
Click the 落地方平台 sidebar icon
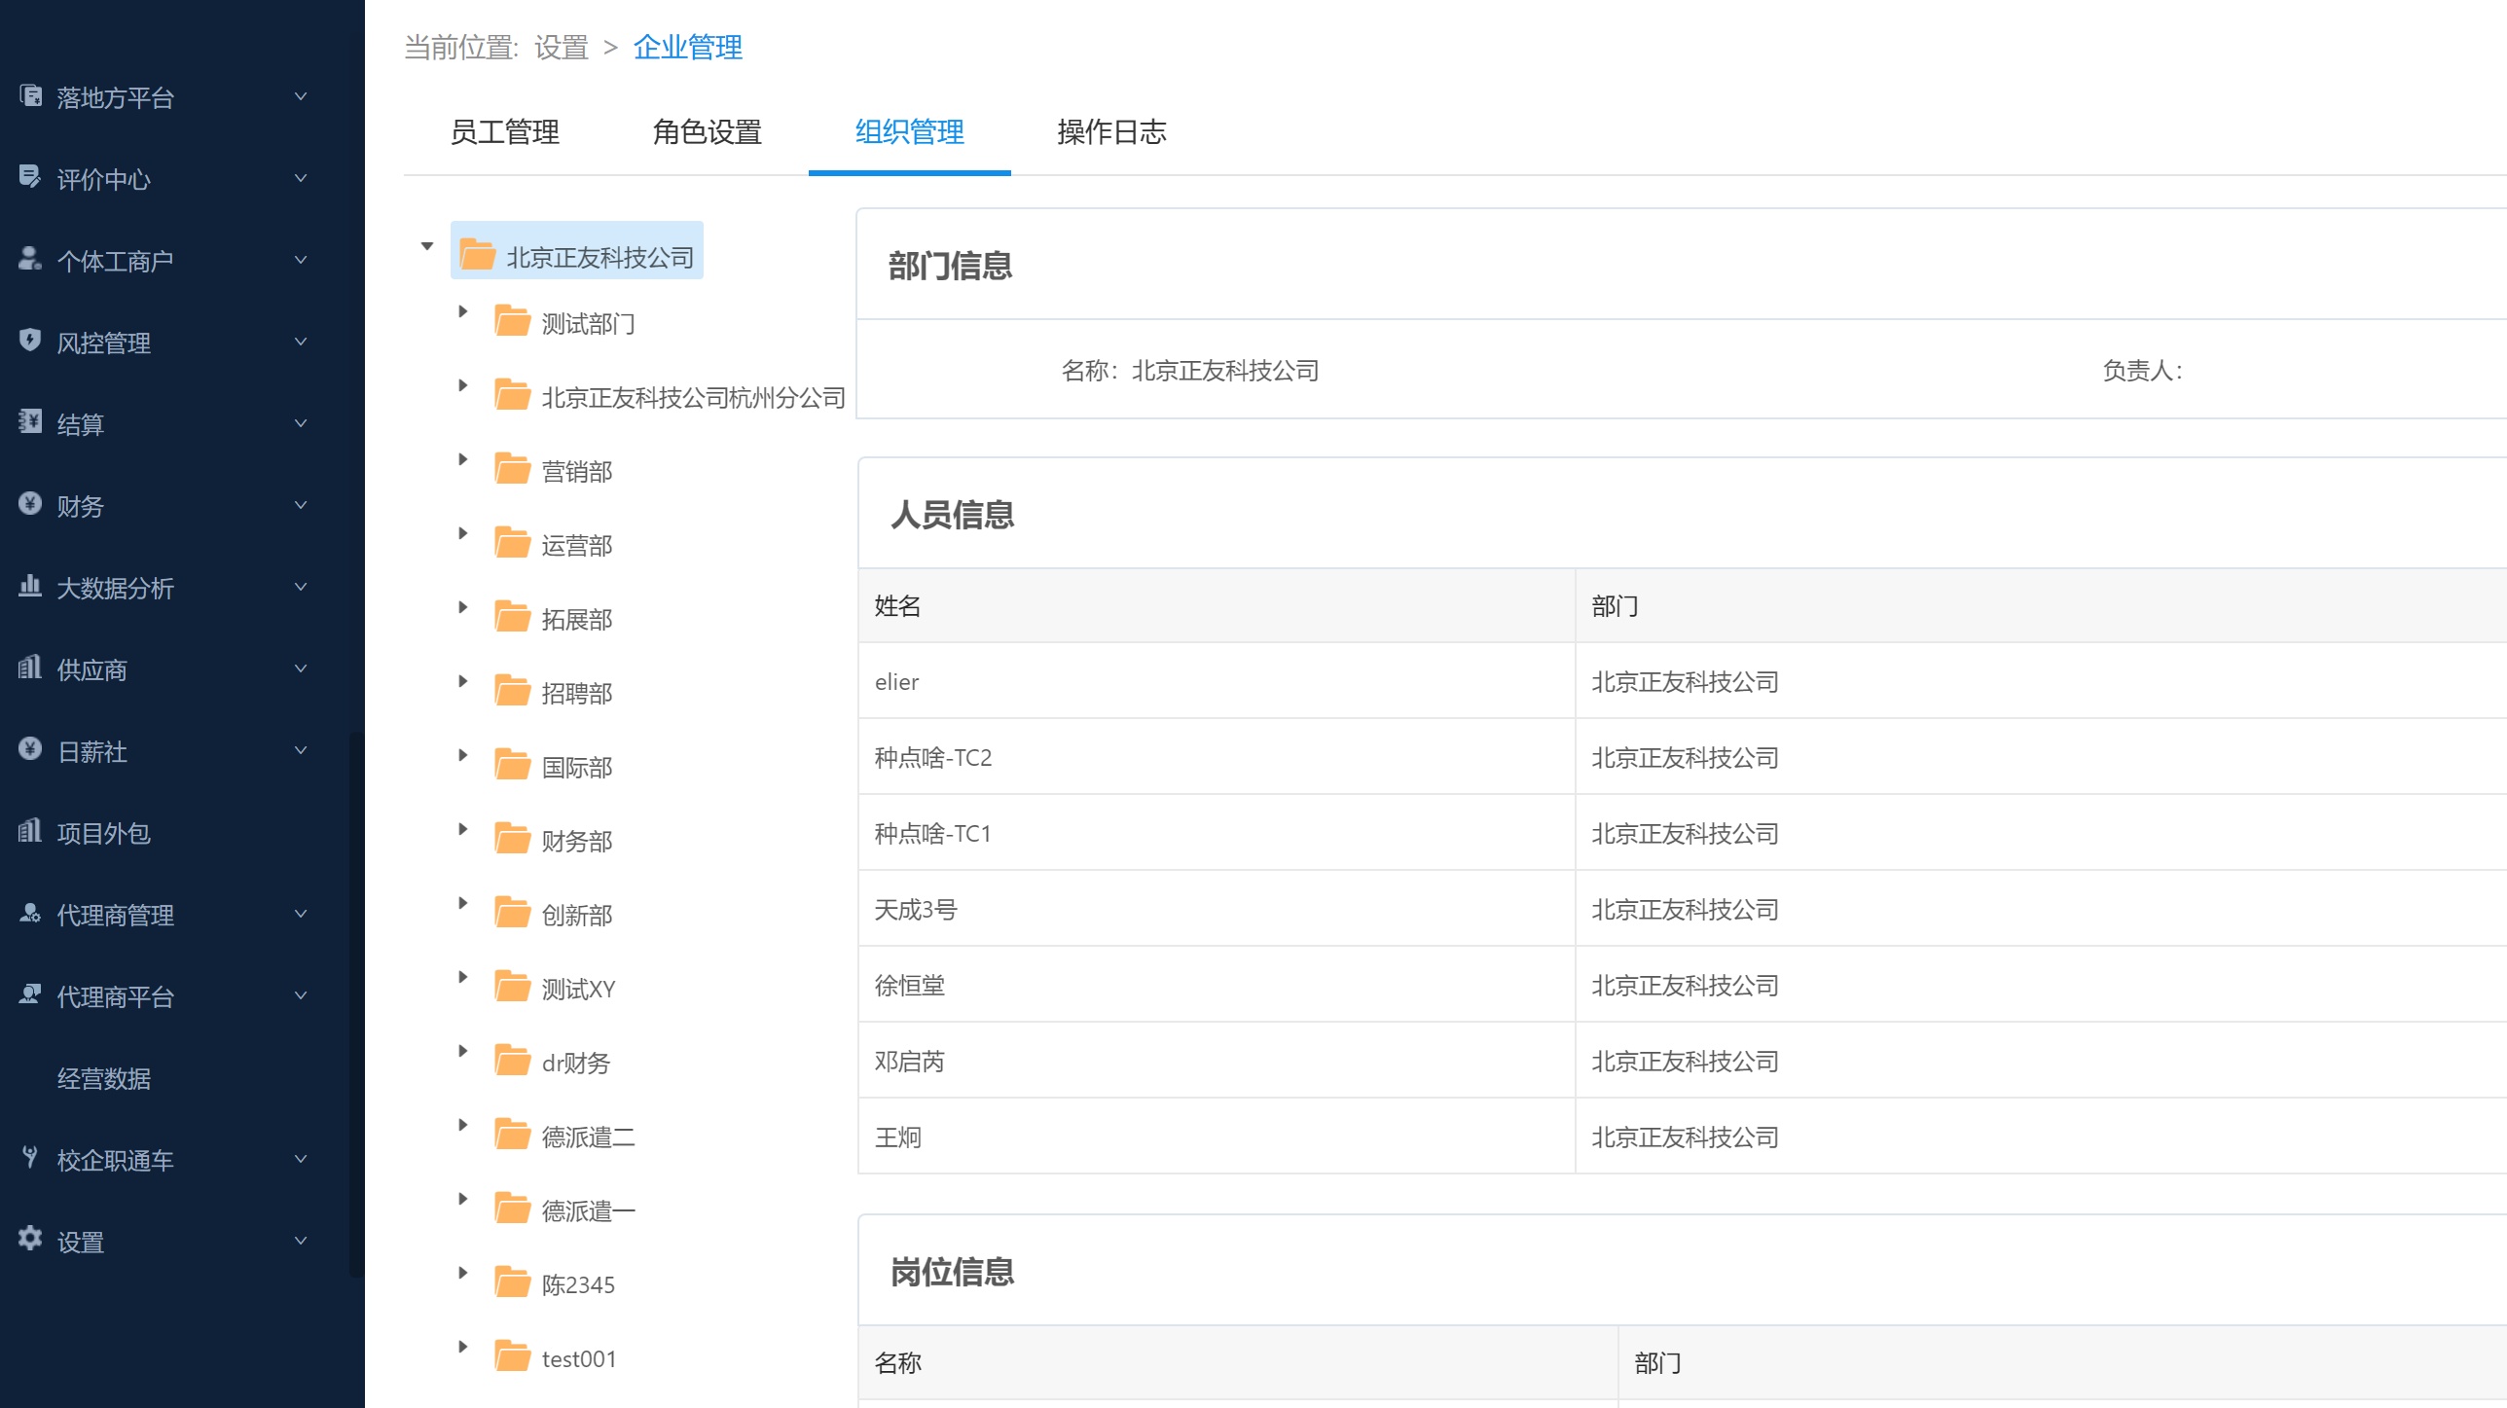(x=30, y=95)
